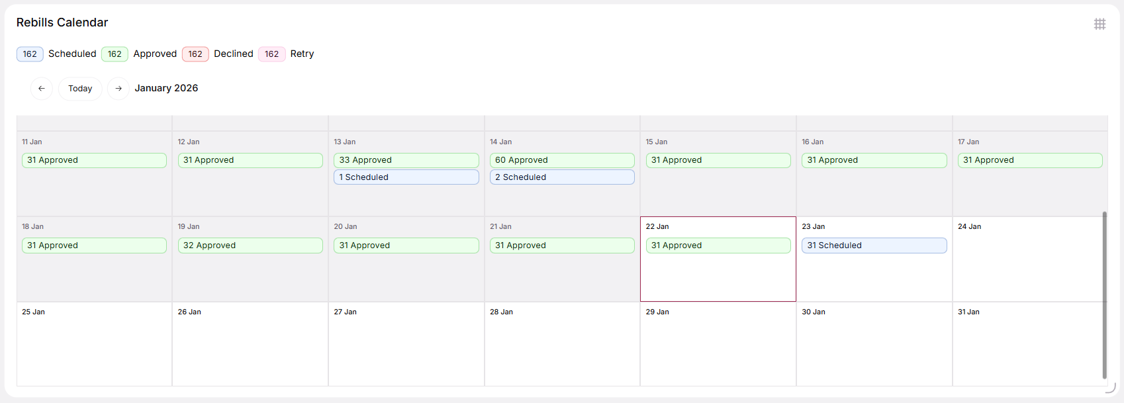Open 33 Approved on 13 Jan
This screenshot has width=1124, height=403.
(406, 160)
